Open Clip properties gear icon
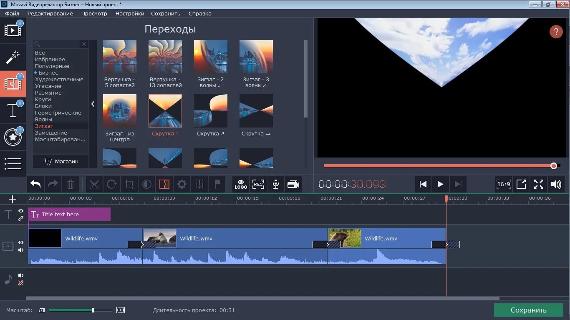 pyautogui.click(x=182, y=184)
